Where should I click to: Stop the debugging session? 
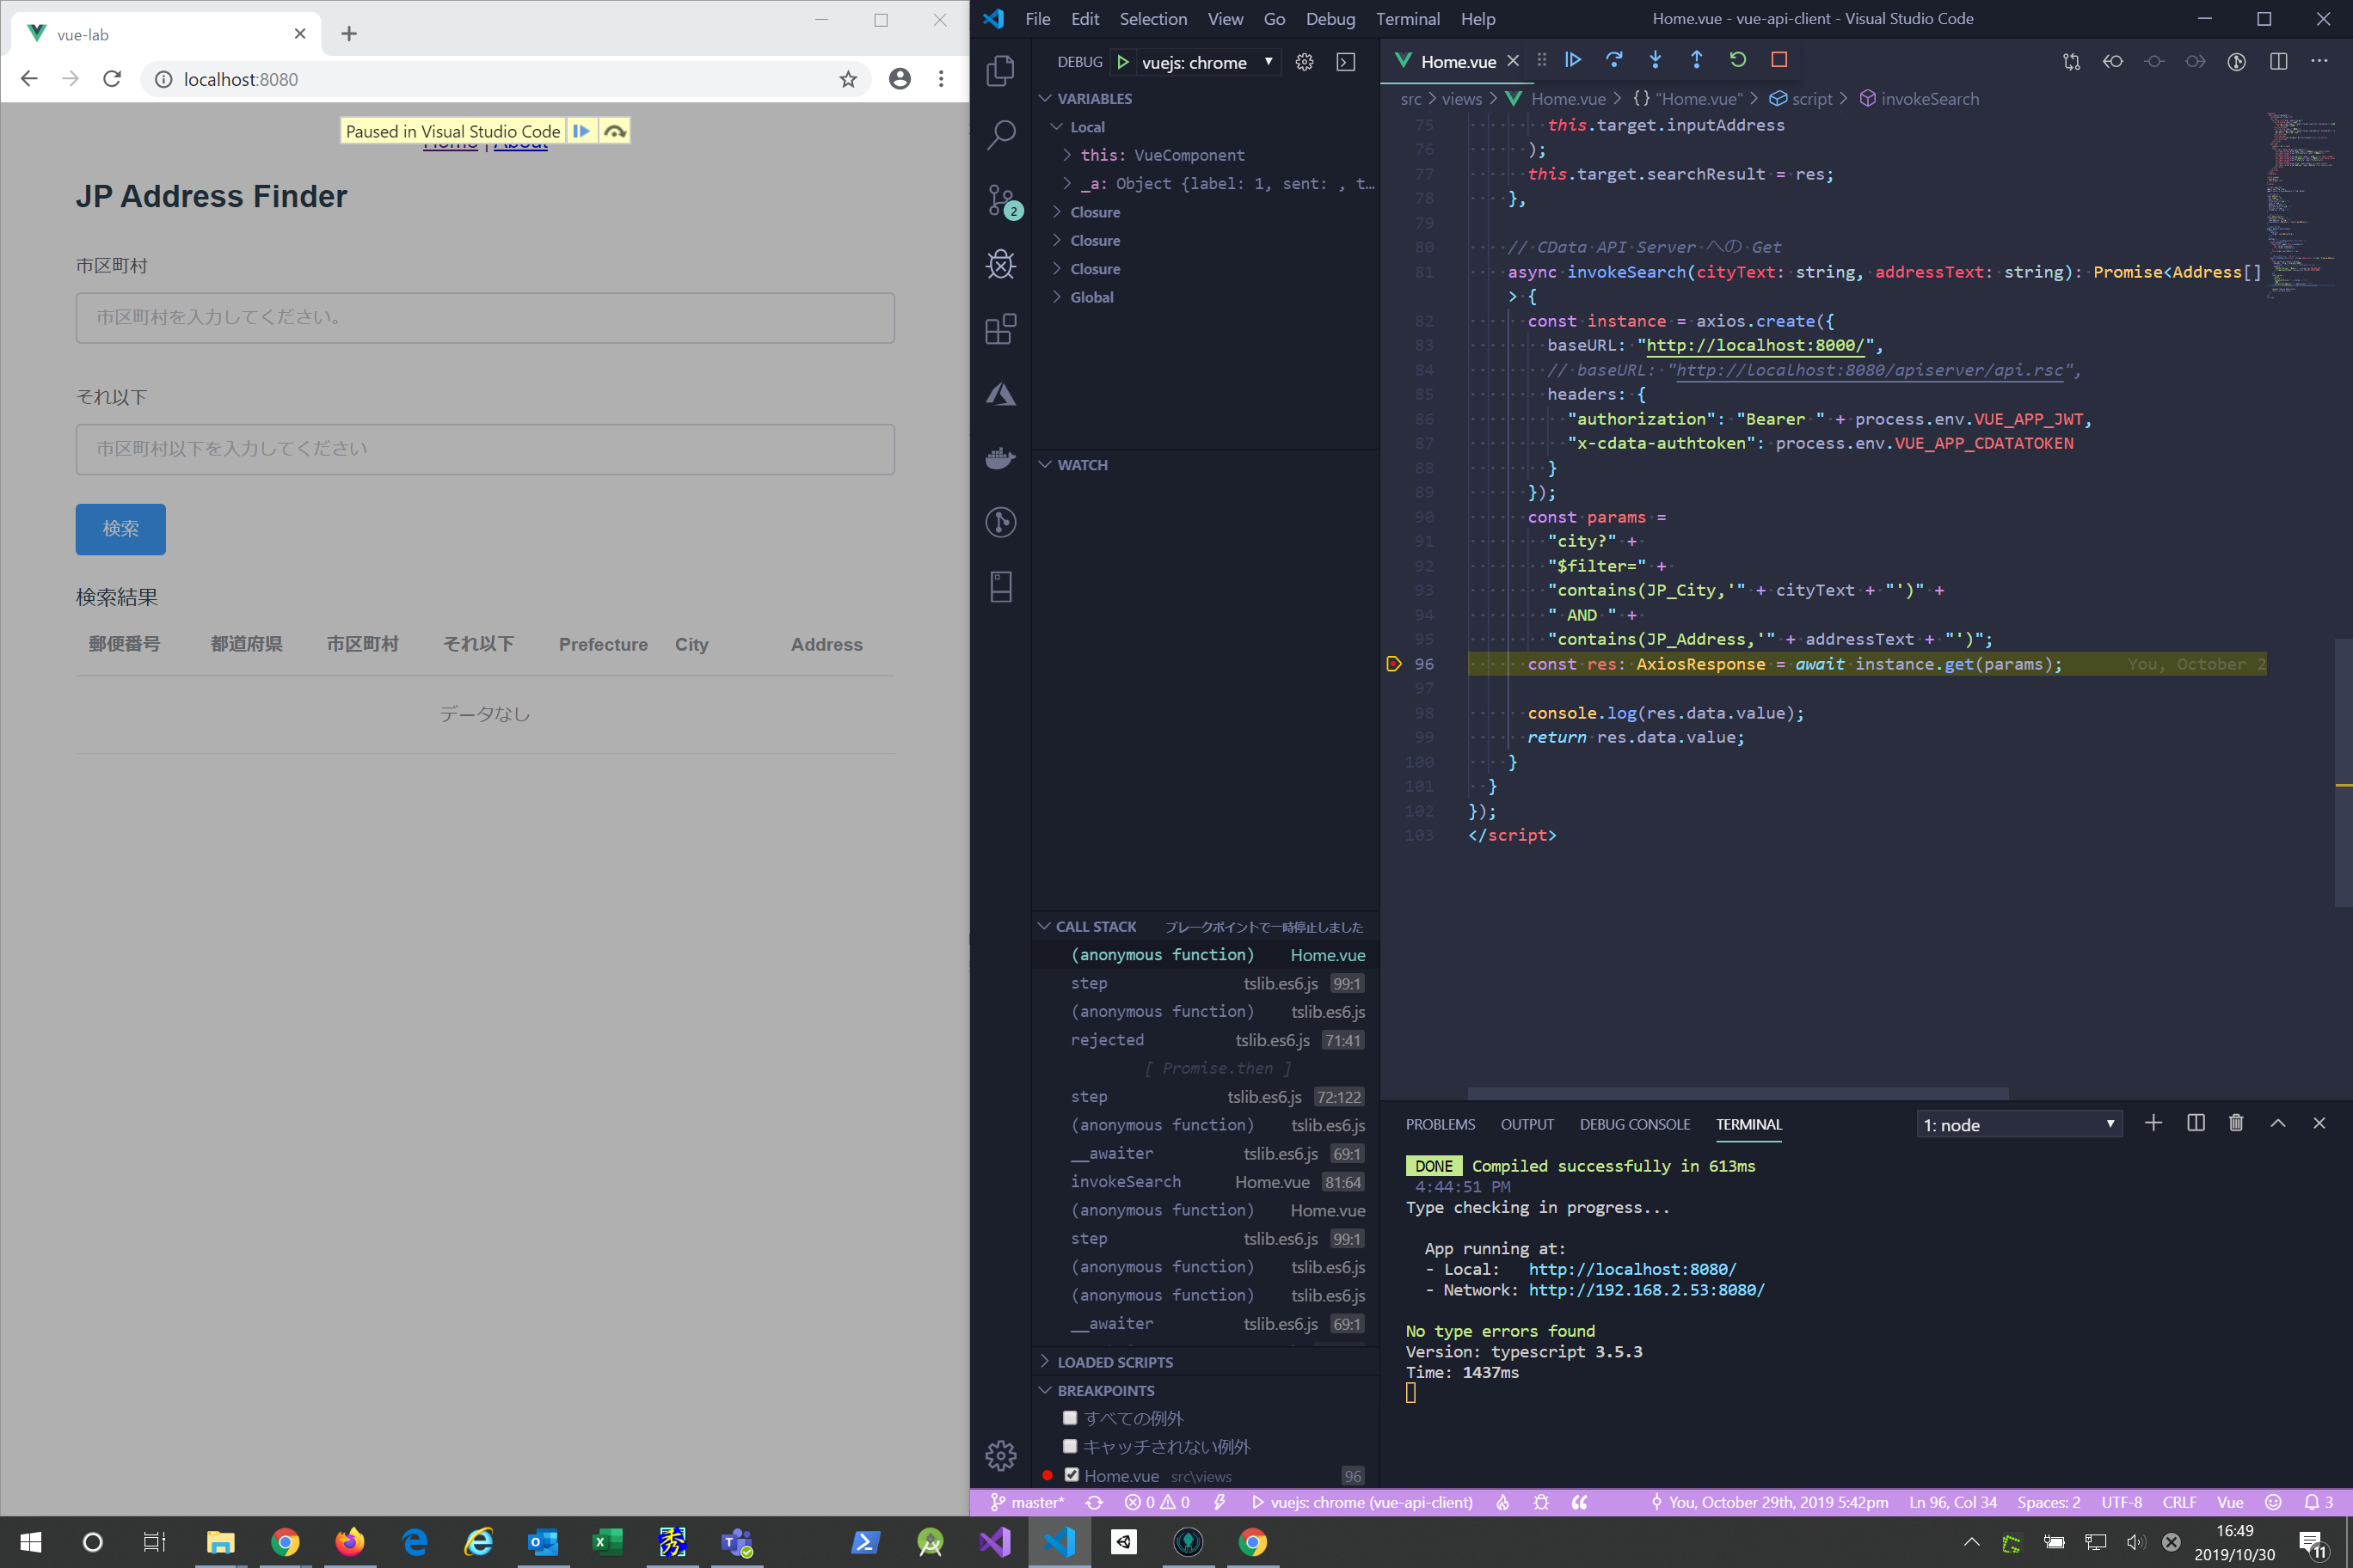coord(1779,60)
